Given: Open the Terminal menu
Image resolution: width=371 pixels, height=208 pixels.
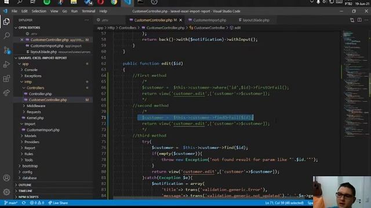Looking at the screenshot, I should pos(88,11).
